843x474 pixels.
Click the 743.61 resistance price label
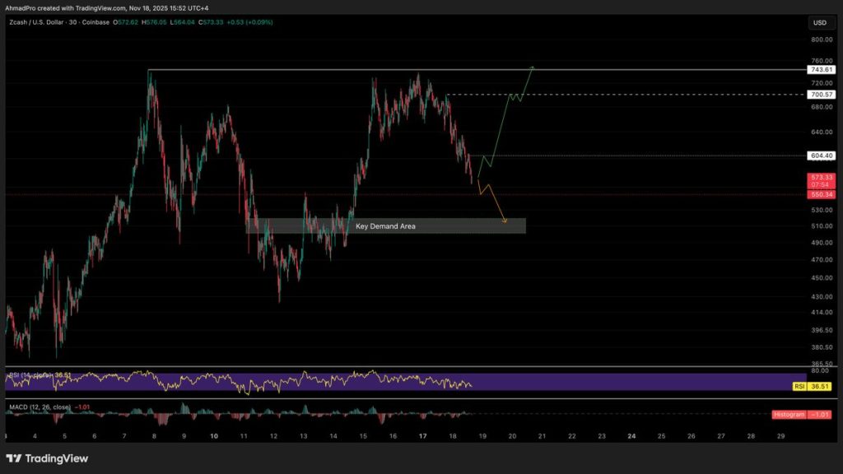[x=821, y=70]
